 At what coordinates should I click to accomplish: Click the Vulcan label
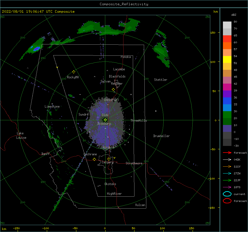(140, 205)
